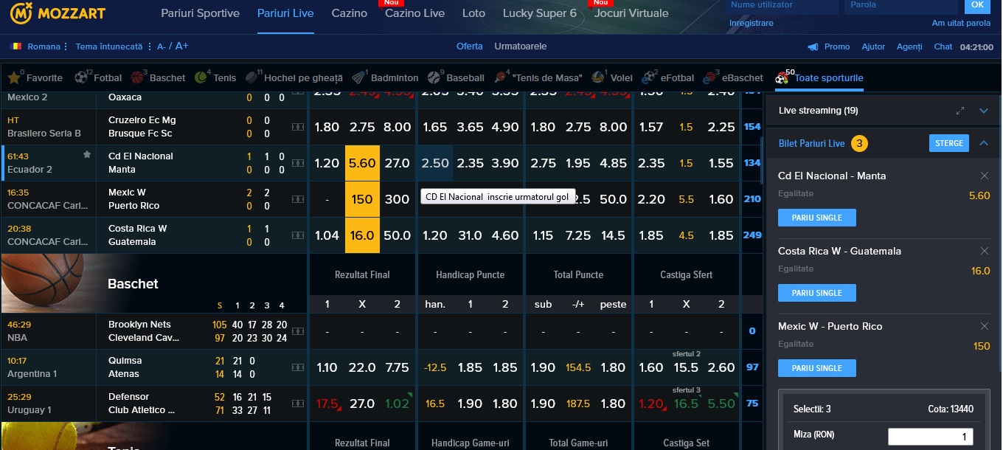Focus the Nume utilizator field

781,5
